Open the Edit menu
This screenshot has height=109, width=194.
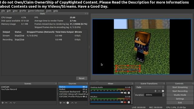tap(9, 11)
